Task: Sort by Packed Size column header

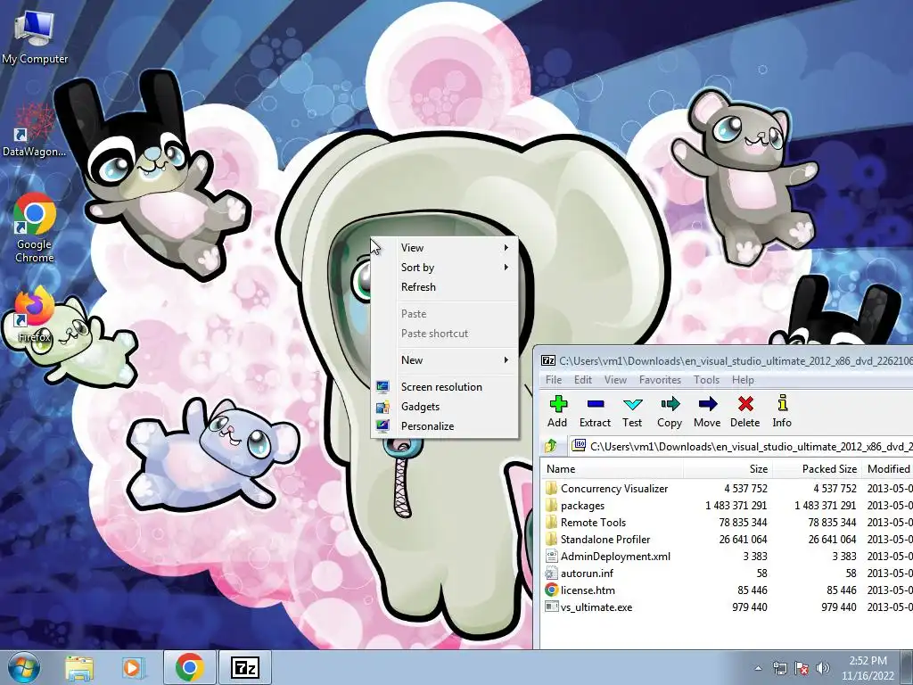Action: 817,469
